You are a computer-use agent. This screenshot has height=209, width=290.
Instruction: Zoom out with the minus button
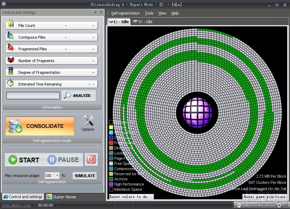pyautogui.click(x=239, y=205)
